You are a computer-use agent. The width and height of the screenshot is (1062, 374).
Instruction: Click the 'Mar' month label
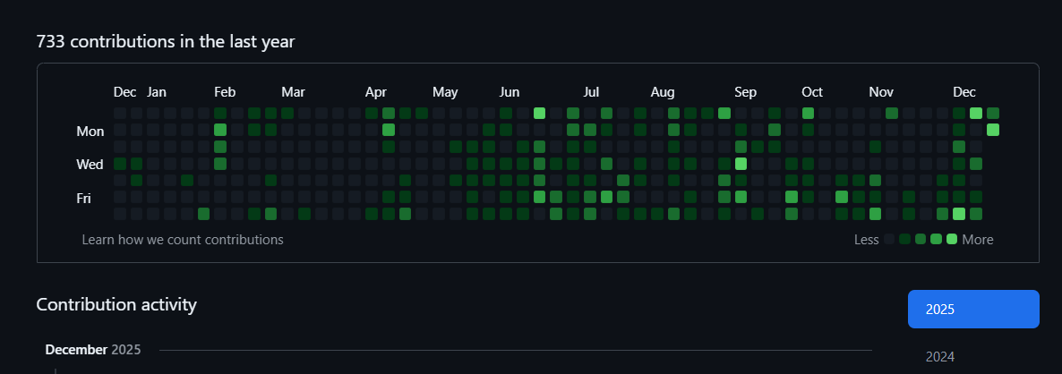(294, 92)
